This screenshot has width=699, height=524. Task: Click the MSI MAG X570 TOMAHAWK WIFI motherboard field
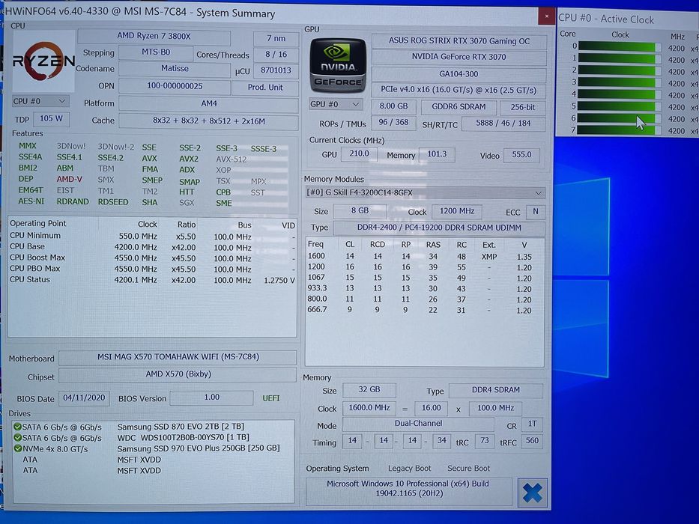point(178,357)
